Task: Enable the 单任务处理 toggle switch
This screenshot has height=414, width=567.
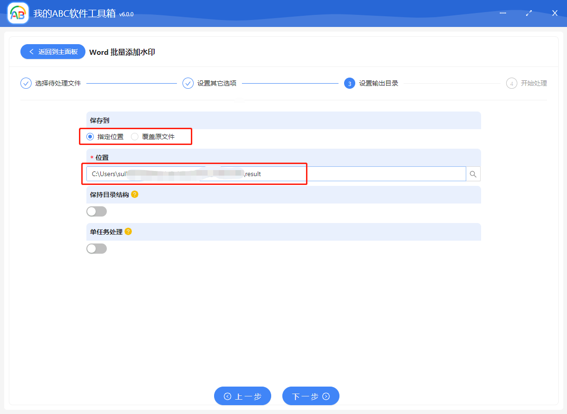Action: tap(97, 248)
